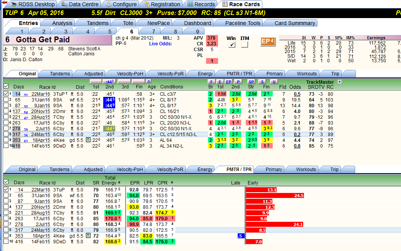
Task: Click the CPR column header
Action: [163, 183]
